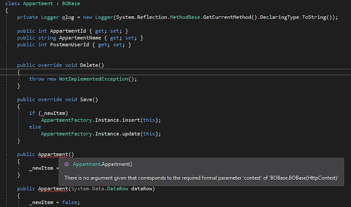Click the olog field name
This screenshot has height=207, width=351.
pos(68,17)
